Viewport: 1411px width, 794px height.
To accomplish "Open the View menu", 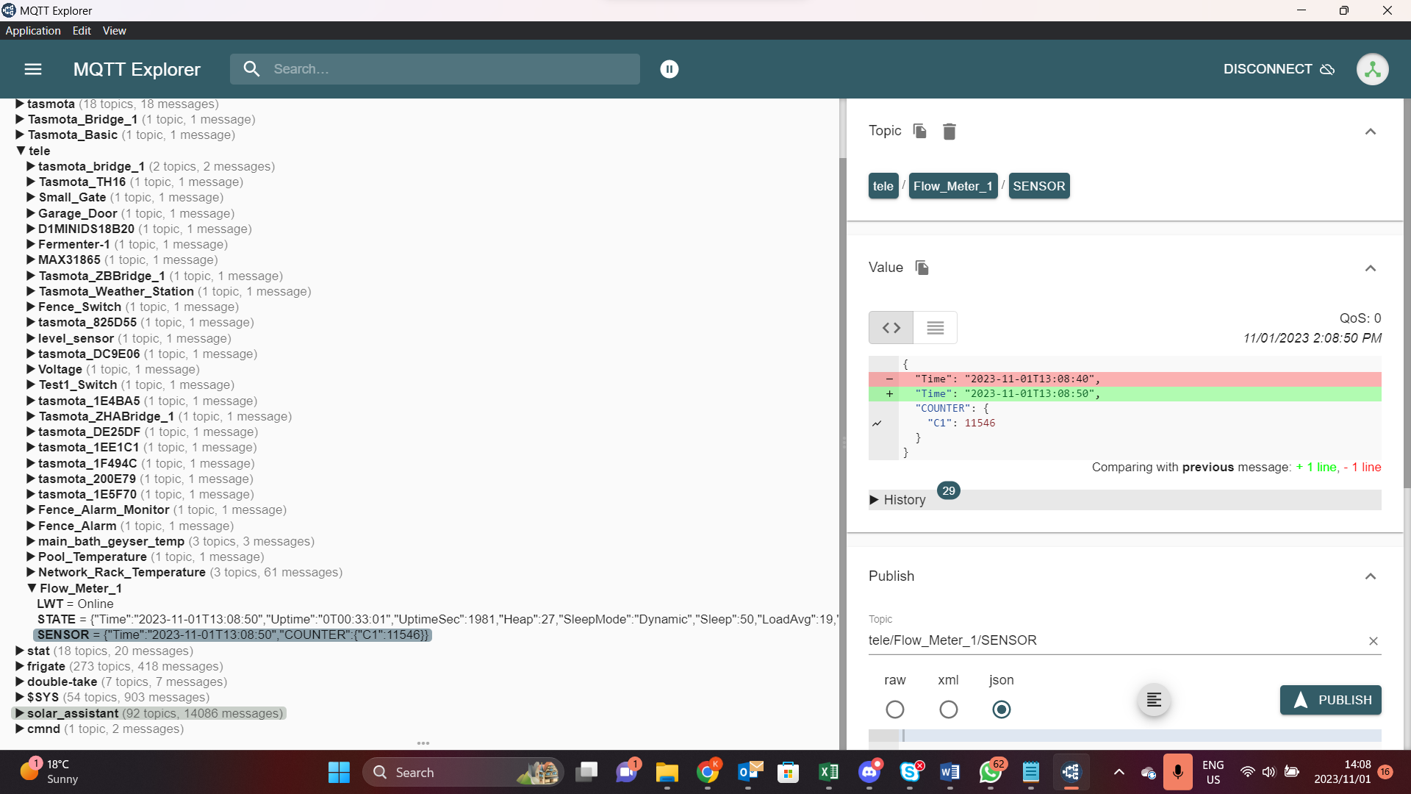I will point(114,30).
